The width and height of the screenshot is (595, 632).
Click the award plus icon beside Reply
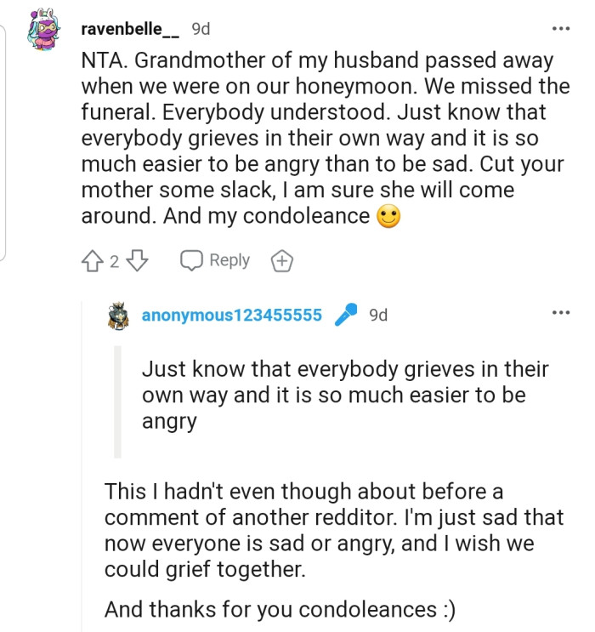tap(281, 261)
